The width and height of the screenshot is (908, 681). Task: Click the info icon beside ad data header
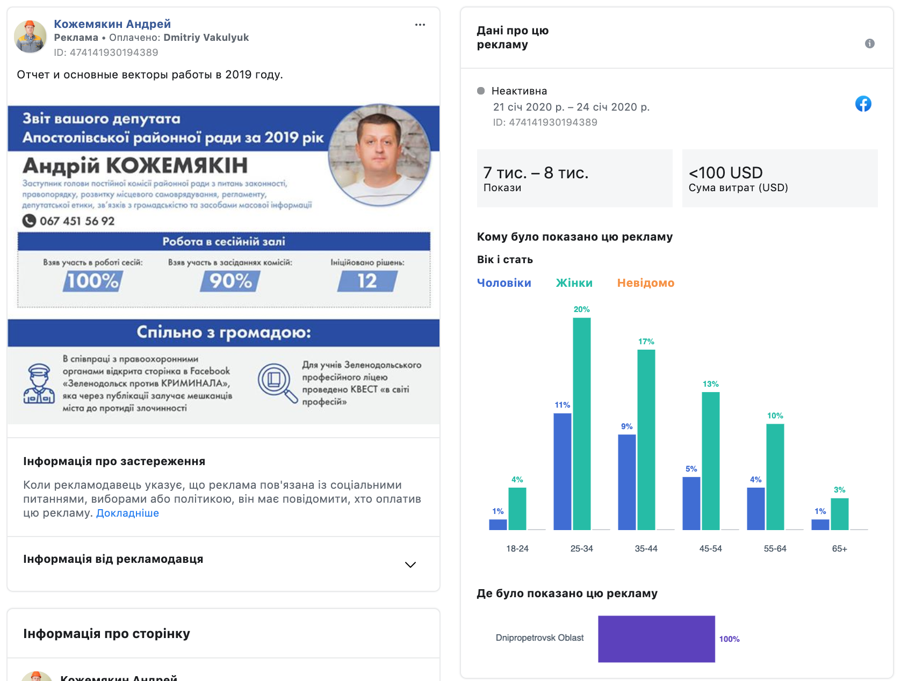(x=869, y=44)
